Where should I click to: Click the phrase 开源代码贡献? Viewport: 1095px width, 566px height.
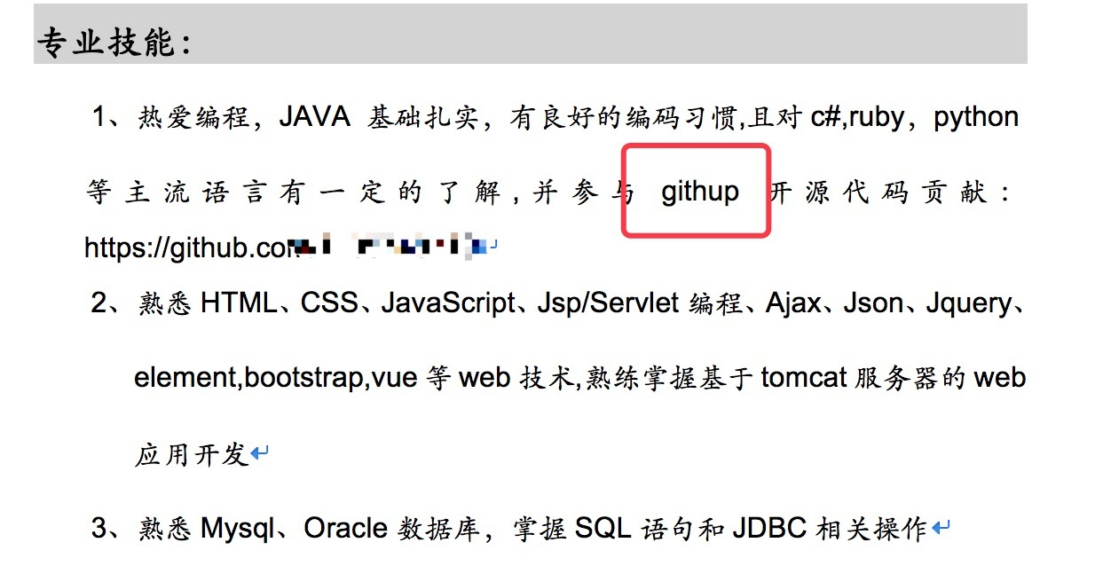[878, 193]
